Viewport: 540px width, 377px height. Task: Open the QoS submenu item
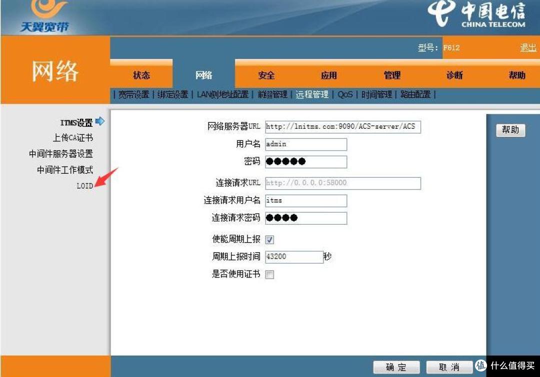point(345,94)
